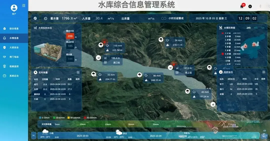
Task: Click the red 200 警戒水位 value
Action: tap(70, 36)
